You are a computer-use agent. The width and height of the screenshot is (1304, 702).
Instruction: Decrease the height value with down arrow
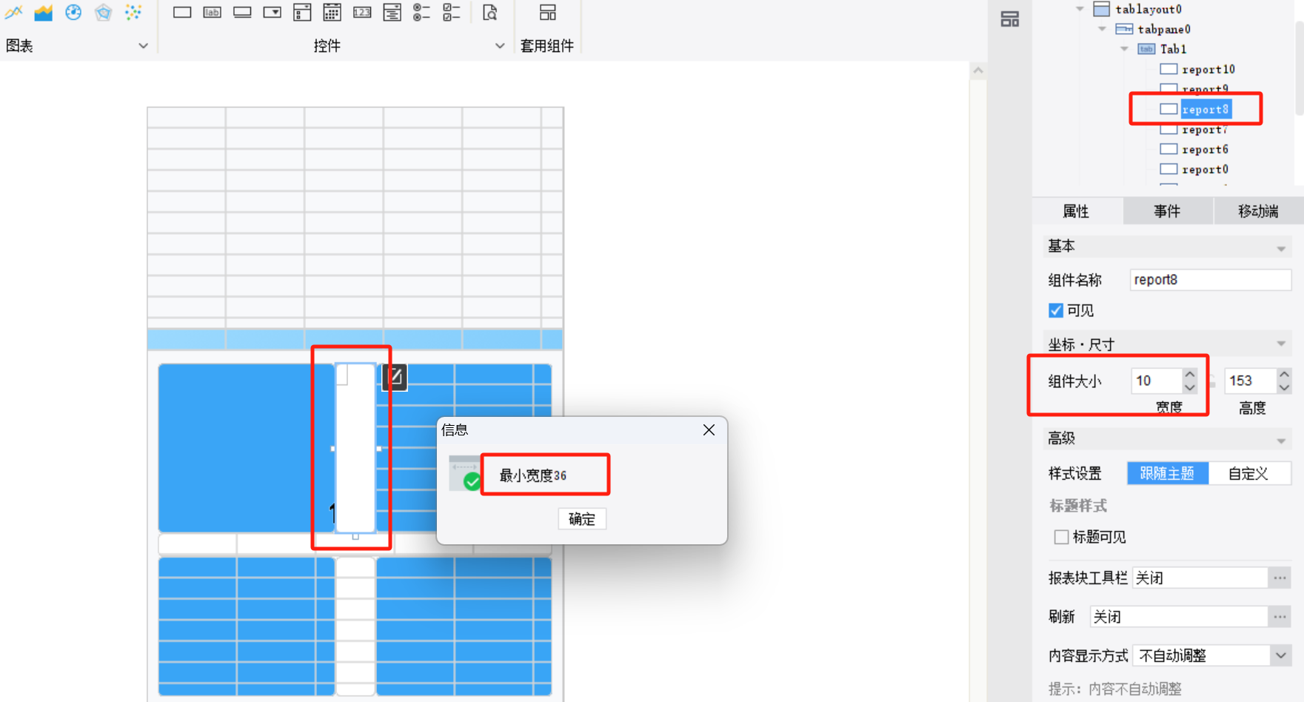1285,387
